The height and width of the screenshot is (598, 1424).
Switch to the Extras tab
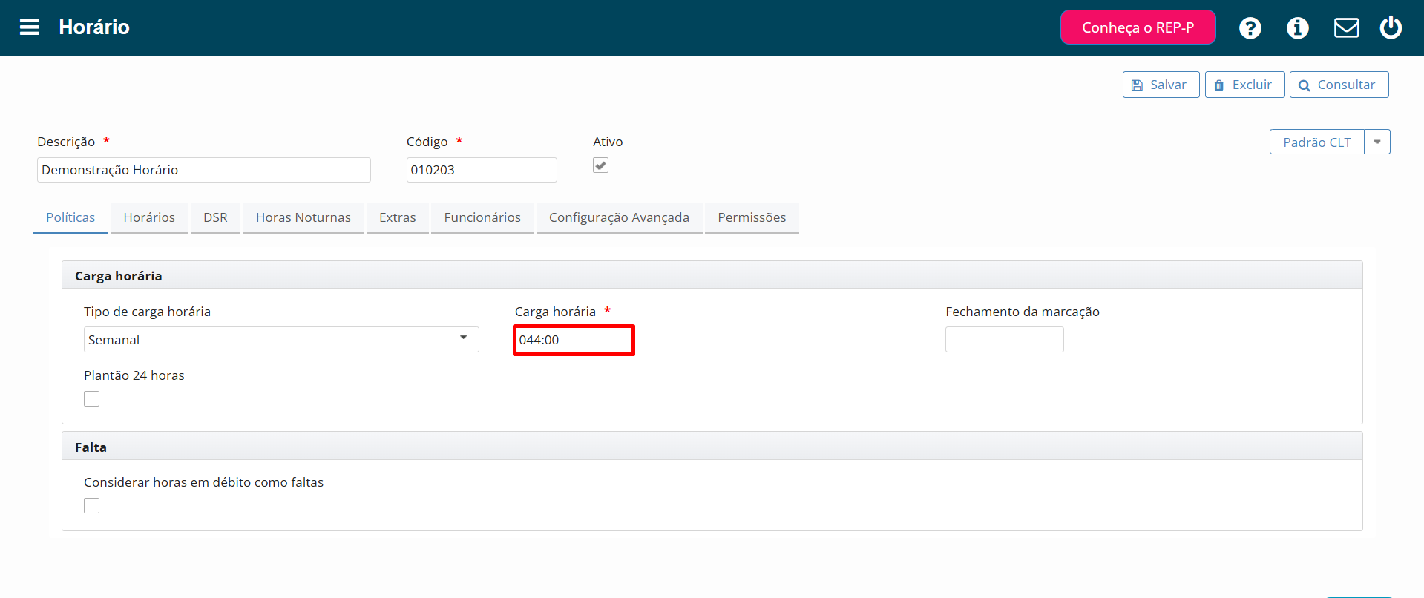coord(398,217)
